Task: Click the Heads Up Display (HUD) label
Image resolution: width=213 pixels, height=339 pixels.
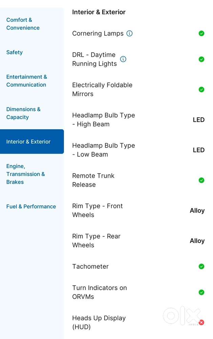Action: click(99, 322)
